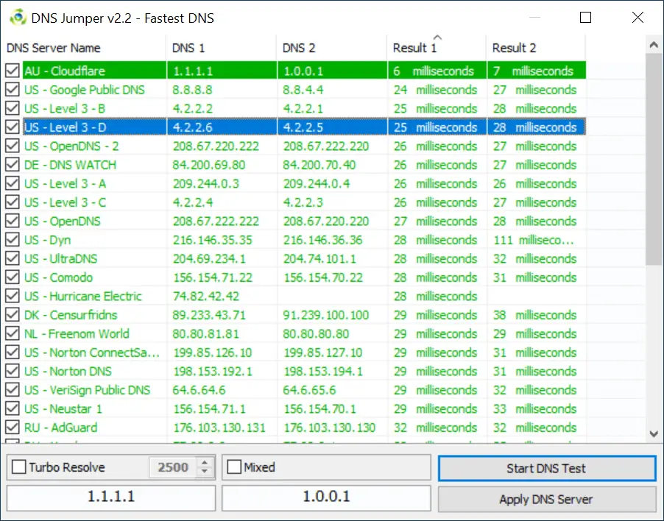664x521 pixels.
Task: Click the 84.200.70.40 DNS 2 address
Action: coord(319,165)
